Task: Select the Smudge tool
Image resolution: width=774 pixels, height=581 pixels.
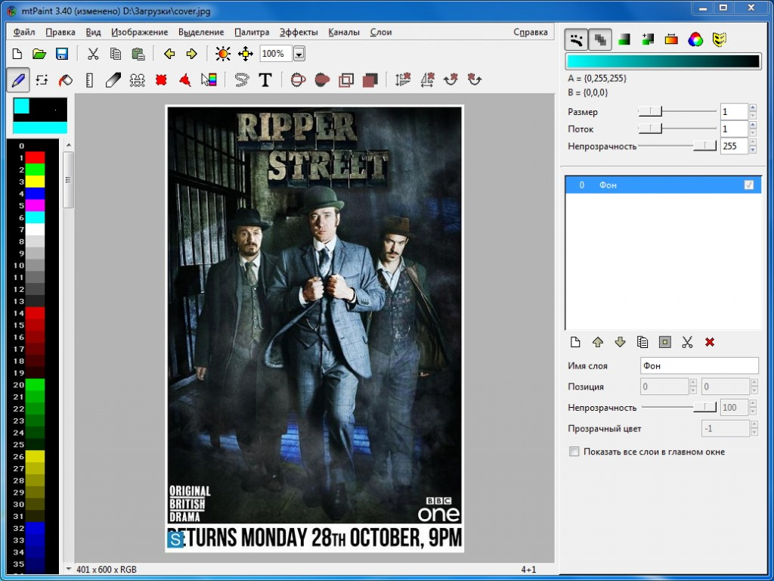Action: click(x=113, y=79)
